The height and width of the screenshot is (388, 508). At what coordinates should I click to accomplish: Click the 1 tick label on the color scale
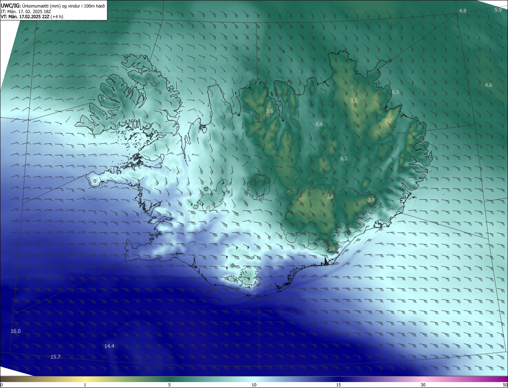coord(85,385)
